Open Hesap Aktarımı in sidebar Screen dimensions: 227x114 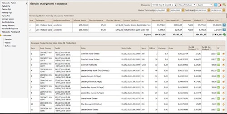[x=8, y=25]
